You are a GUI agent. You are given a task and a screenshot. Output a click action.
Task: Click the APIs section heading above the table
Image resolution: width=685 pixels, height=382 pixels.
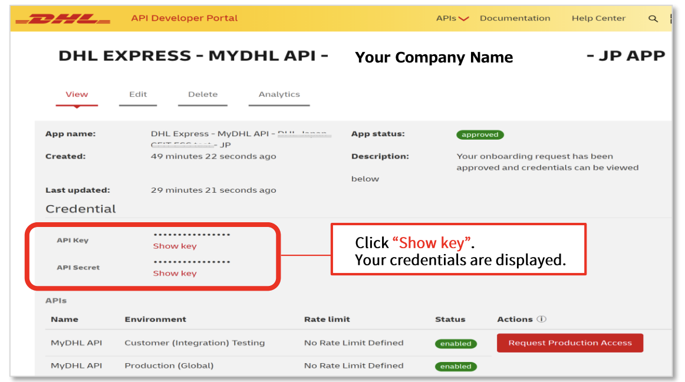56,301
